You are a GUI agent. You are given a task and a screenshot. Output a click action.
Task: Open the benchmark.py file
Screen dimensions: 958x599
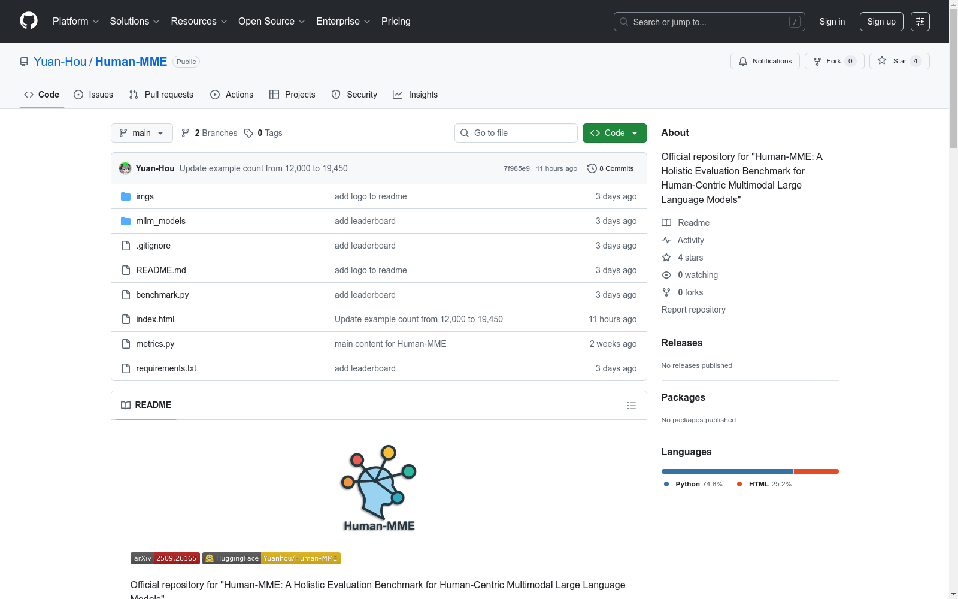coord(162,295)
